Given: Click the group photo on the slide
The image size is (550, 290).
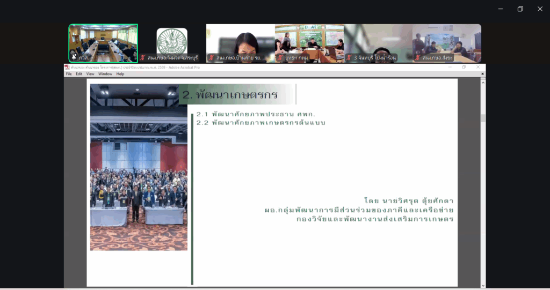Looking at the screenshot, I should coord(139,182).
